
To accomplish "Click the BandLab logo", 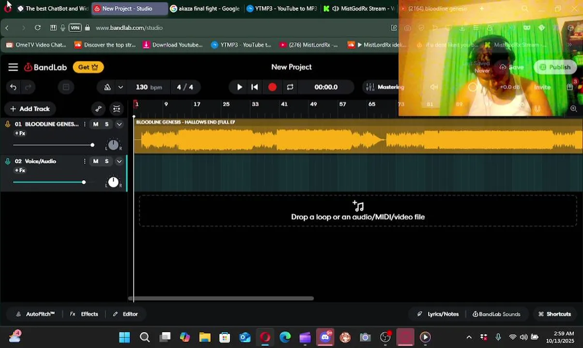I will (x=46, y=67).
